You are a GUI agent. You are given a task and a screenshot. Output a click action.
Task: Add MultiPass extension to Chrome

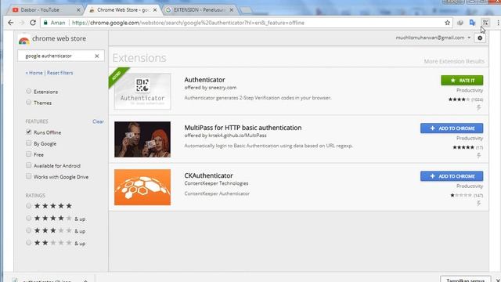click(452, 128)
